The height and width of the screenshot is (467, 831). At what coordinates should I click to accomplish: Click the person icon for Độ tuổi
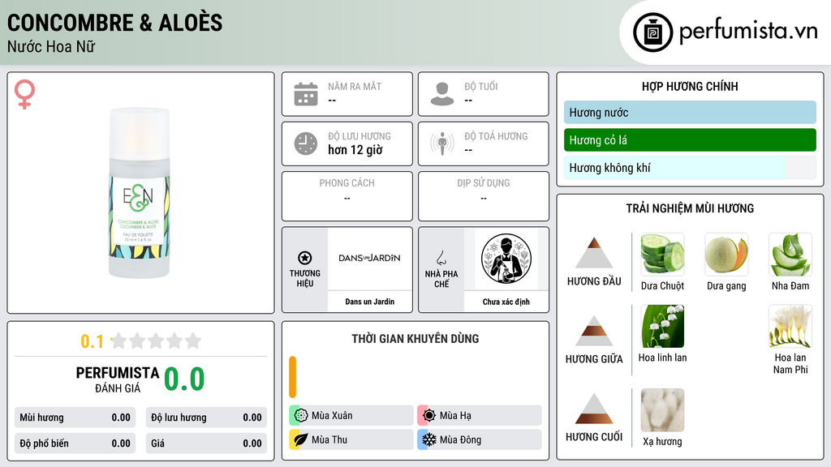442,94
